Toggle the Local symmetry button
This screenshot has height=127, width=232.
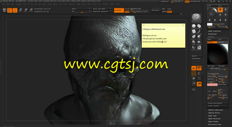[199, 84]
